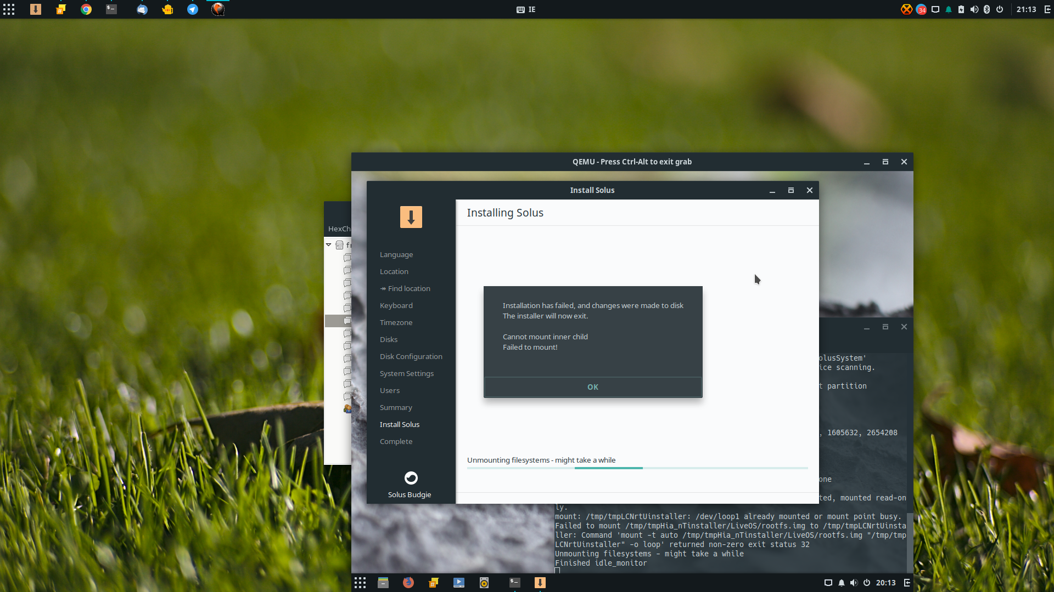This screenshot has width=1054, height=592.
Task: Click the Solus Budgie logo in sidebar
Action: [x=411, y=478]
